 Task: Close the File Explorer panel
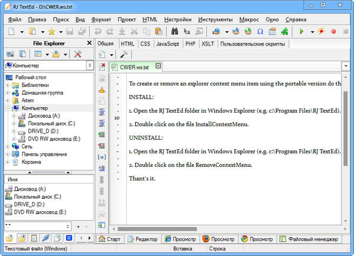pos(89,43)
